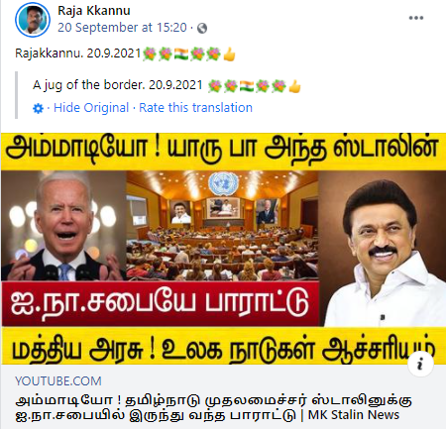Open Raja Kkannu's profile picture

[x=33, y=20]
